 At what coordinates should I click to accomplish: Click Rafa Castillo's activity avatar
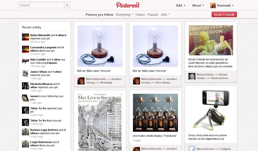[x=25, y=61]
